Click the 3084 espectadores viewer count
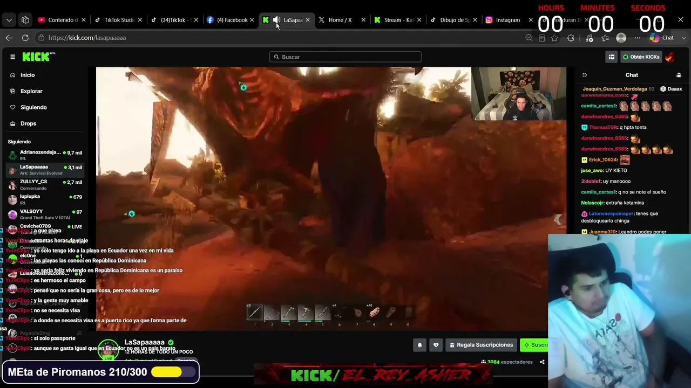This screenshot has height=388, width=691. tap(507, 362)
